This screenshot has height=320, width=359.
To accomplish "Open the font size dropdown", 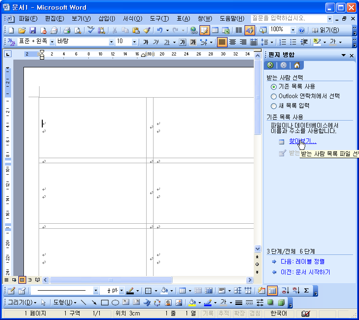I will 134,42.
